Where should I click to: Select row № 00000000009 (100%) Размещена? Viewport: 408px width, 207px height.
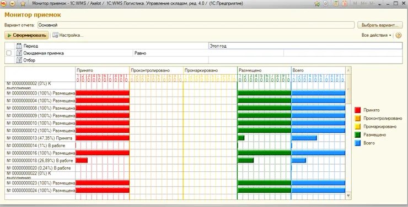tap(41, 115)
